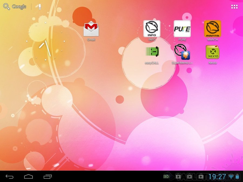Screen dimensions: 243x182
Task: Open the all apps drawer grid
Action: coord(234,7)
